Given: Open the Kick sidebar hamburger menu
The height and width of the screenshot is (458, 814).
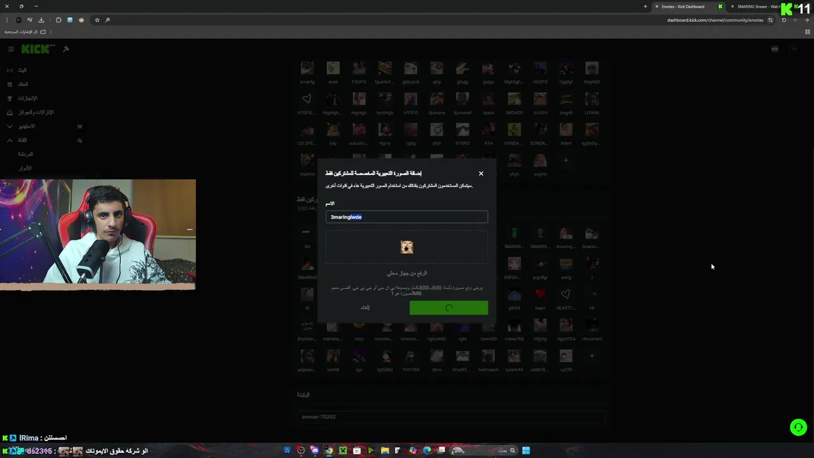Looking at the screenshot, I should tap(11, 49).
